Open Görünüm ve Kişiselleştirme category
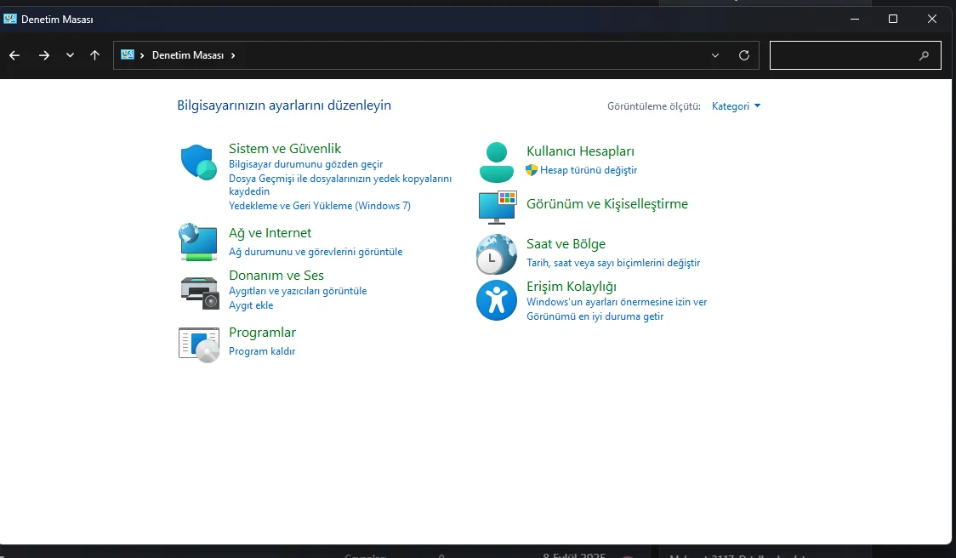 pos(607,204)
